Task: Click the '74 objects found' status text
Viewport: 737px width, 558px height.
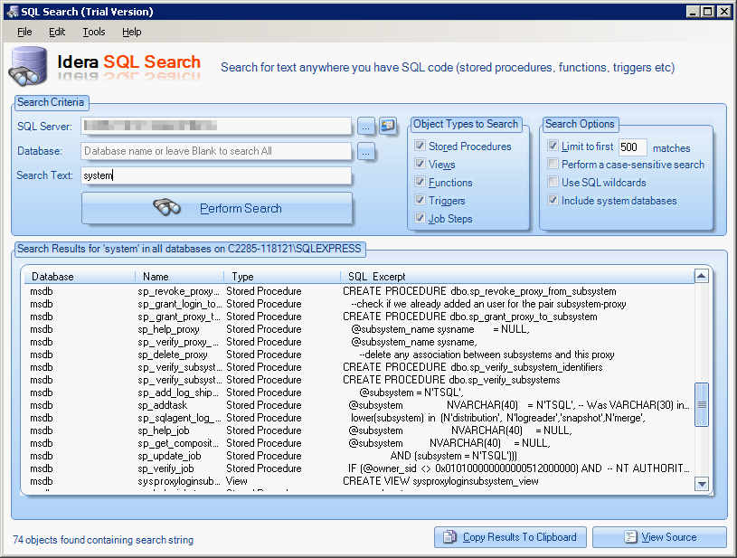Action: point(103,540)
